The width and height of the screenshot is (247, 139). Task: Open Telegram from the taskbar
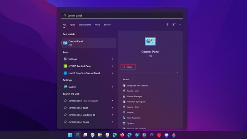[137, 135]
